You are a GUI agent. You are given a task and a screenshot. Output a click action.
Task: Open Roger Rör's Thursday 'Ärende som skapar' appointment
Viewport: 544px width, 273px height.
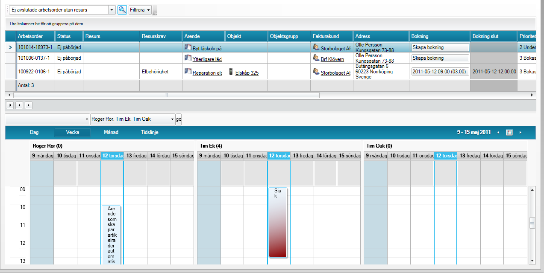pyautogui.click(x=112, y=235)
